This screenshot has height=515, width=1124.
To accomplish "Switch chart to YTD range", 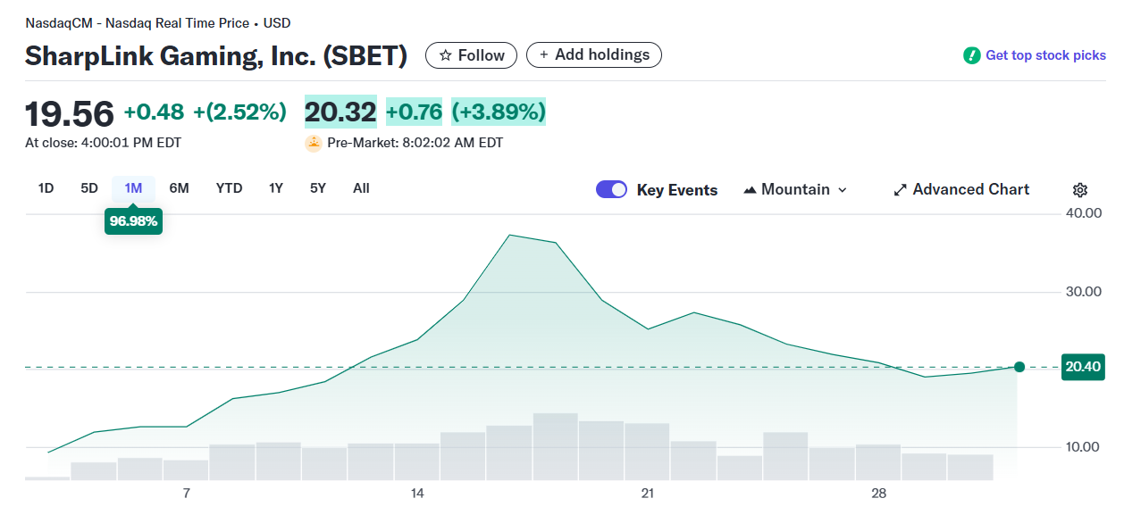I will tap(229, 188).
